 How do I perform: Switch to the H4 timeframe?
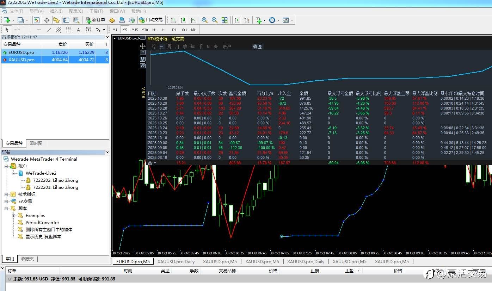point(164,30)
